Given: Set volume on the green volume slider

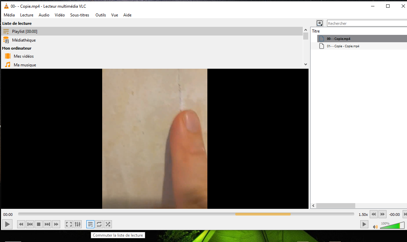Looking at the screenshot, I should [x=392, y=226].
